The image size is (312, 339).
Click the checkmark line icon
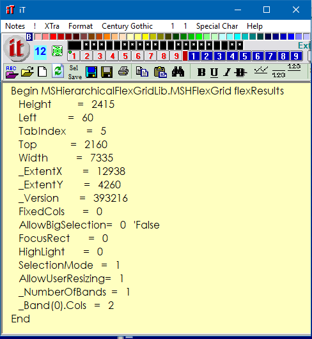pos(261,70)
